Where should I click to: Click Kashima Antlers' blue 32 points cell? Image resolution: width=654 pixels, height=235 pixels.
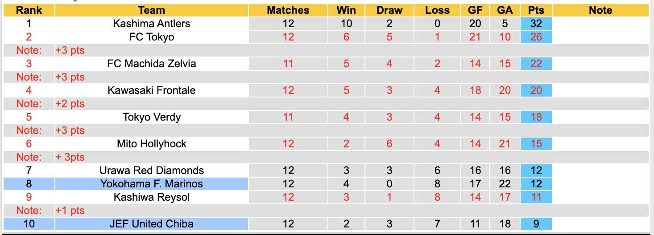536,24
